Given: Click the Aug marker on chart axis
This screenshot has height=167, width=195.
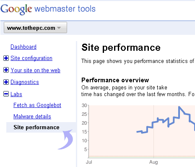Looking at the screenshot, I should coord(153,162).
